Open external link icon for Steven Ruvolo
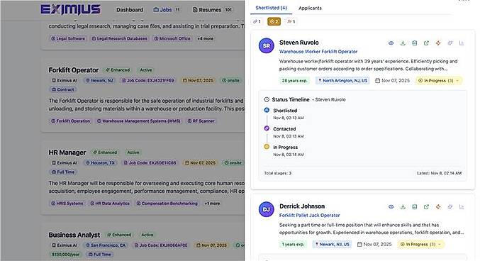This screenshot has height=261, width=480. click(426, 43)
